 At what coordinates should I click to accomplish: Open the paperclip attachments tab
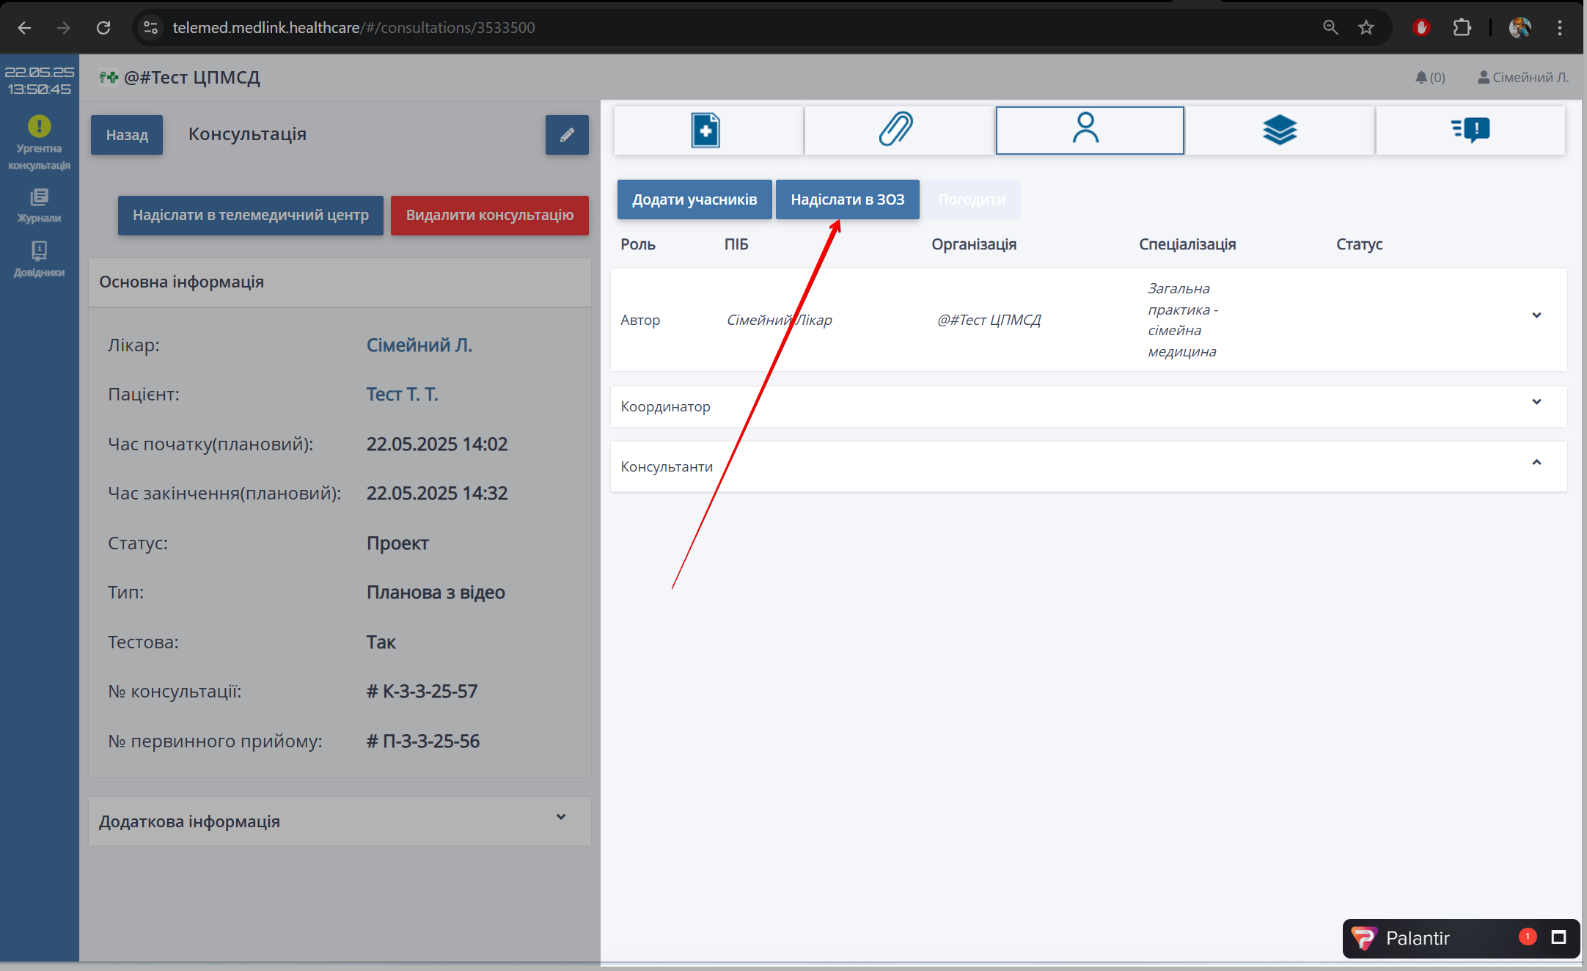[898, 131]
